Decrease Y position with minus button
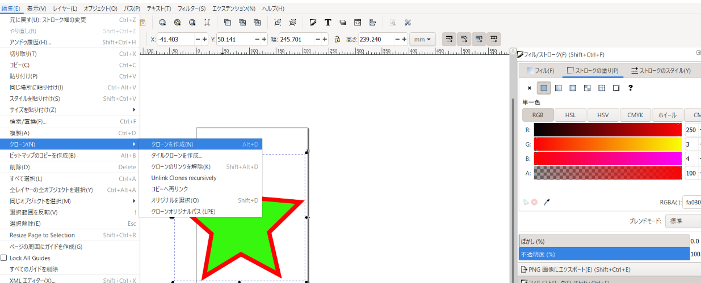This screenshot has height=283, width=701. tap(257, 39)
